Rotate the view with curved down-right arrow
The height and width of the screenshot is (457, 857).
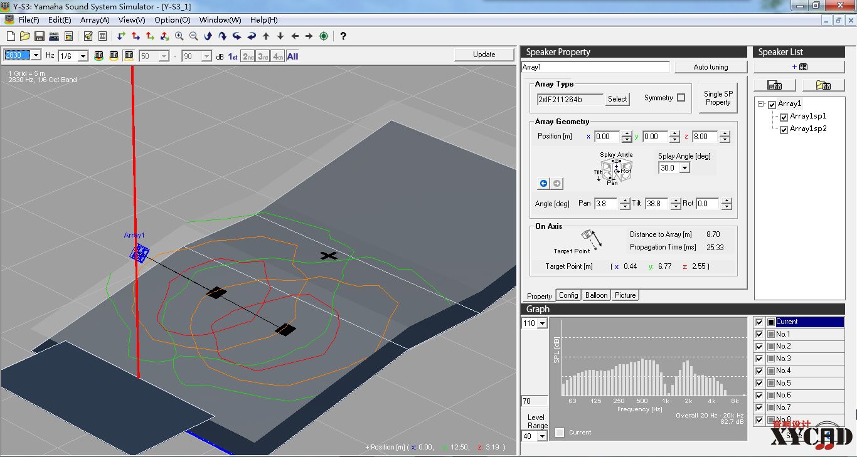point(223,36)
